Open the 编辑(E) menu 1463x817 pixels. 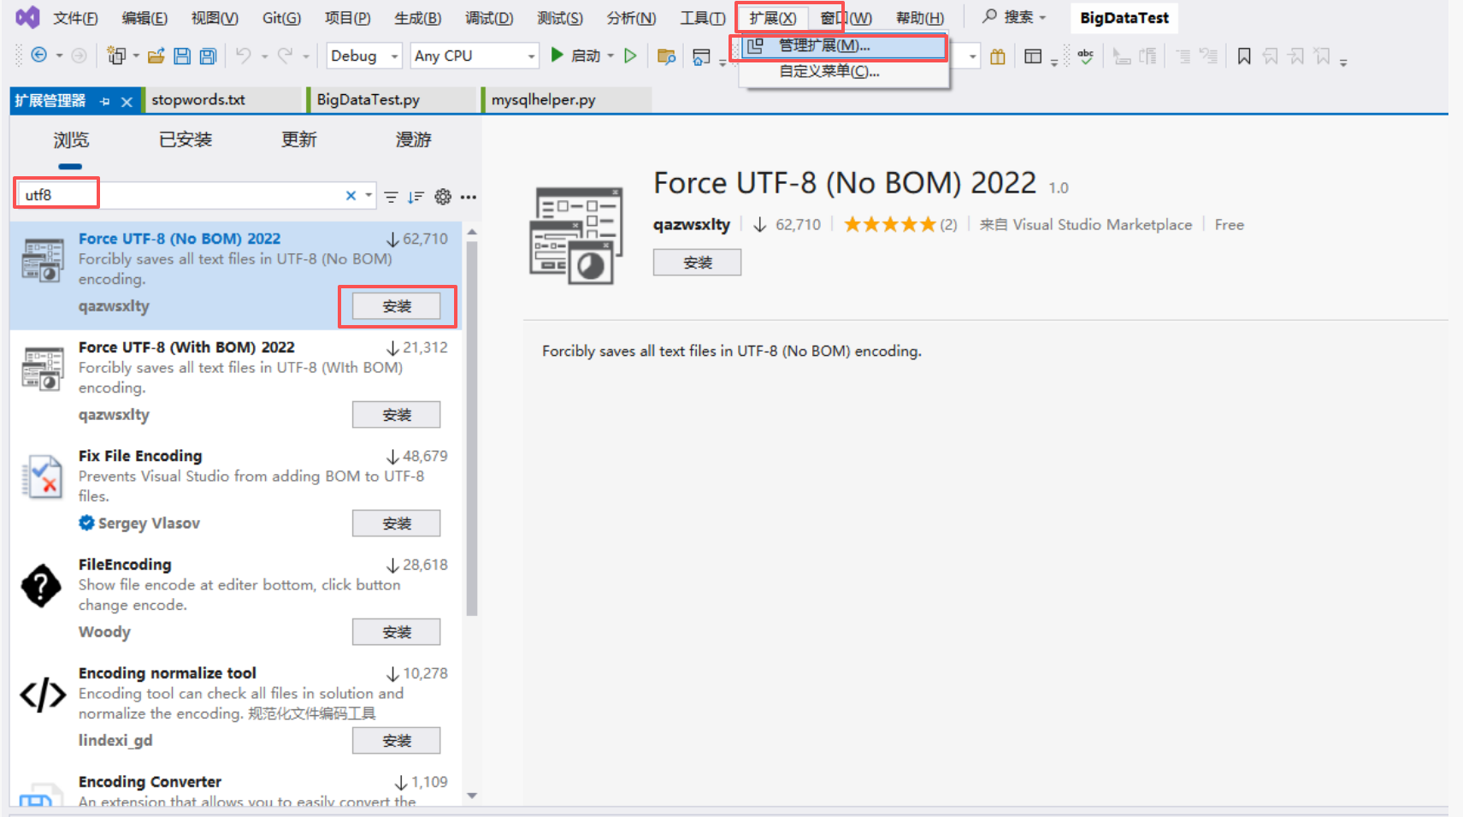tap(145, 18)
